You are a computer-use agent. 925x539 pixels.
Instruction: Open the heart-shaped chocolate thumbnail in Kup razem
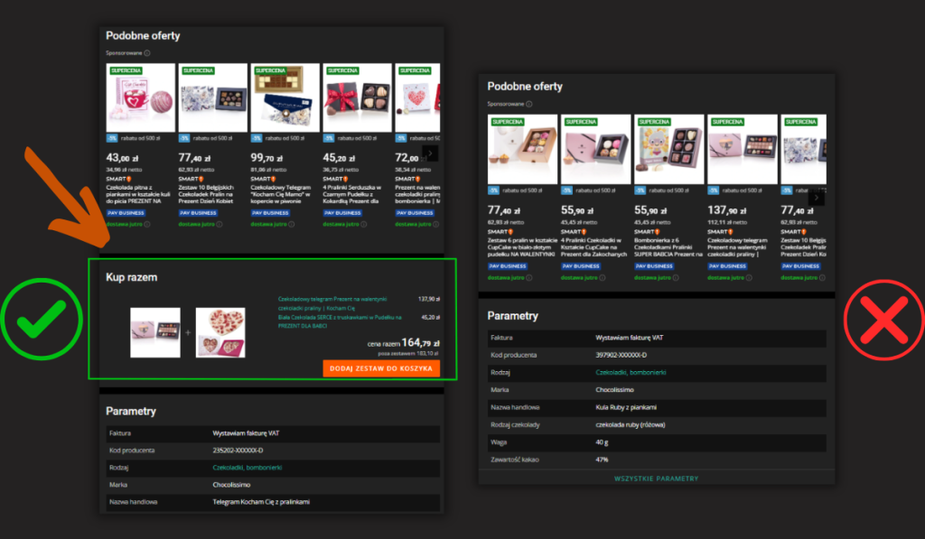(x=220, y=332)
